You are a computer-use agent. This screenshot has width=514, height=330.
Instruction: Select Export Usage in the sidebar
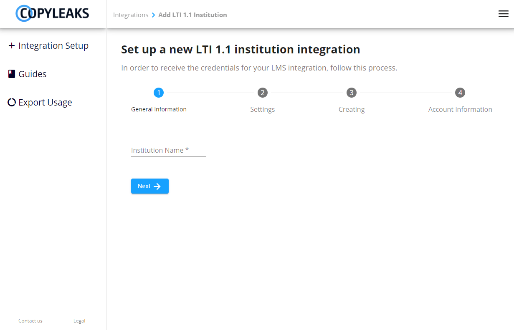45,102
